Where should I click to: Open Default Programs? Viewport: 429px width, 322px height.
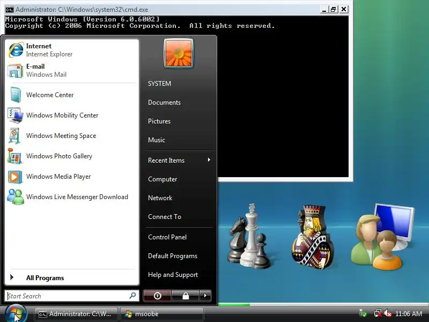173,256
